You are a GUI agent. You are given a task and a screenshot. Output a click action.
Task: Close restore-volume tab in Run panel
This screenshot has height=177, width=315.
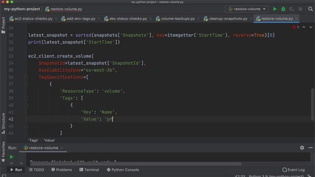[62, 148]
